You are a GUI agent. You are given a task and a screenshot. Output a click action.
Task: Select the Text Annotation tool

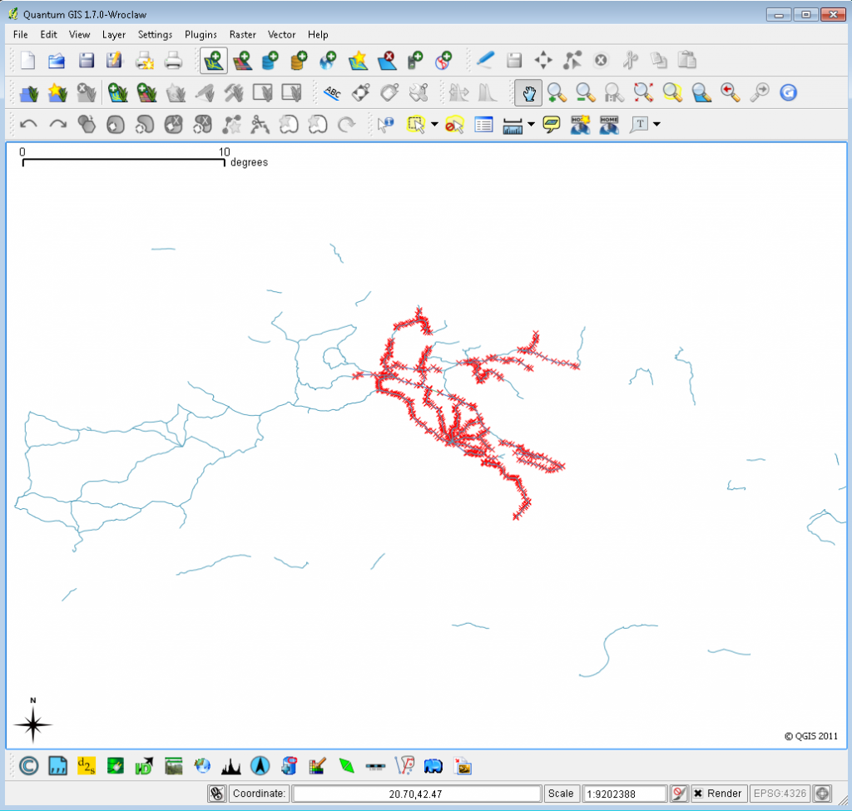pos(640,125)
